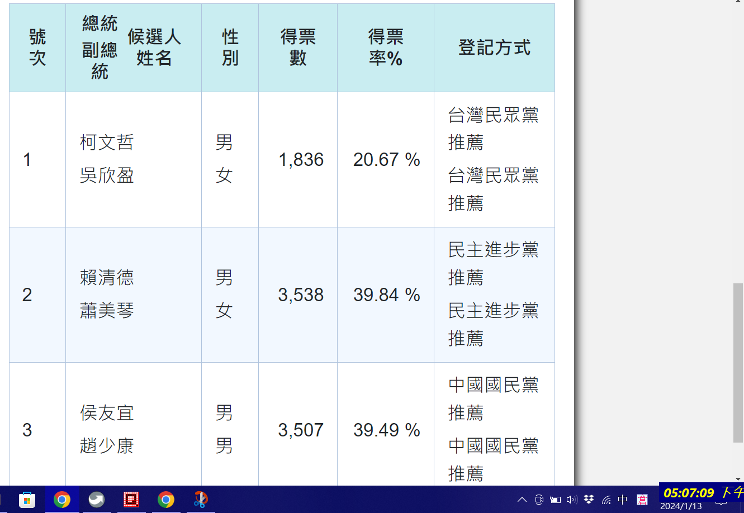Click the gender 男 beside 賴清德
This screenshot has width=744, height=513.
click(x=224, y=278)
